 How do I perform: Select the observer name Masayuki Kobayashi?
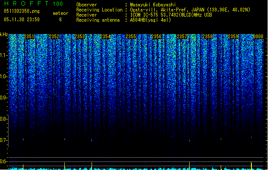[x=153, y=5]
